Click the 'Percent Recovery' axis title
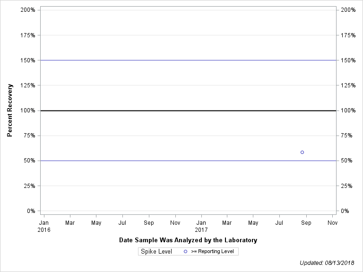Image resolution: width=363 pixels, height=272 pixels. [x=9, y=110]
